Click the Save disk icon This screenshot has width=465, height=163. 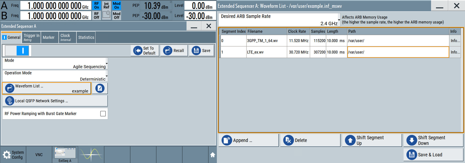(196, 51)
